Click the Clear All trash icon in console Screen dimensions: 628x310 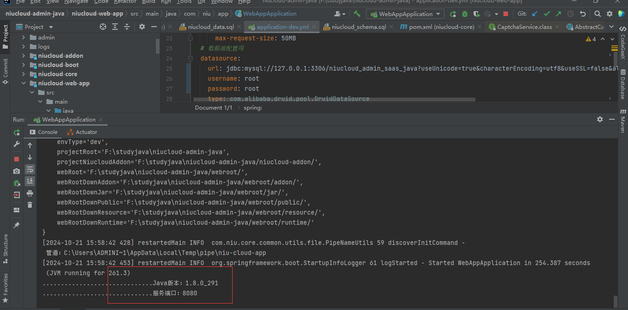pyautogui.click(x=30, y=205)
